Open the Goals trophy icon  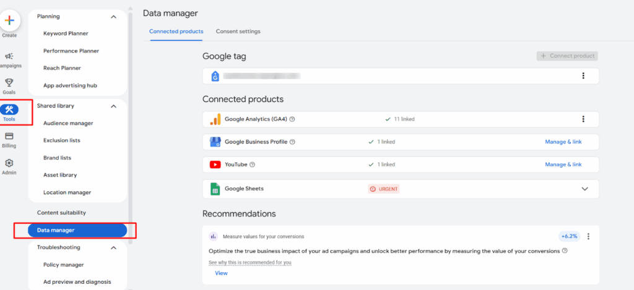coord(9,83)
